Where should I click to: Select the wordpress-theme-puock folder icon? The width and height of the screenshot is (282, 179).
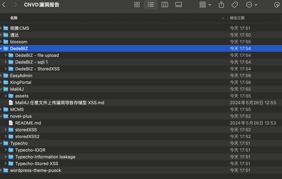tap(6, 170)
